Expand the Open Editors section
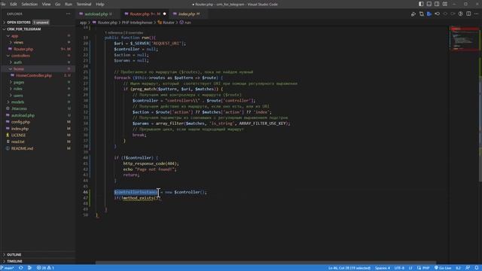Screen dimensions: 482x271 [x=38, y=23]
